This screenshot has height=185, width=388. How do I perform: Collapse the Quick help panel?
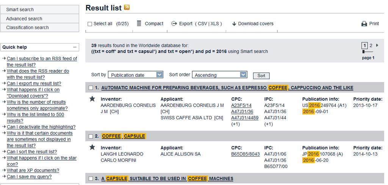pos(75,47)
